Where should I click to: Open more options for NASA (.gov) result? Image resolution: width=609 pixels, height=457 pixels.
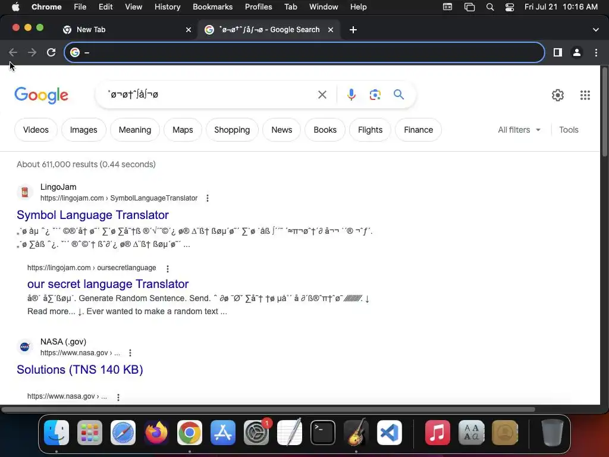point(130,353)
